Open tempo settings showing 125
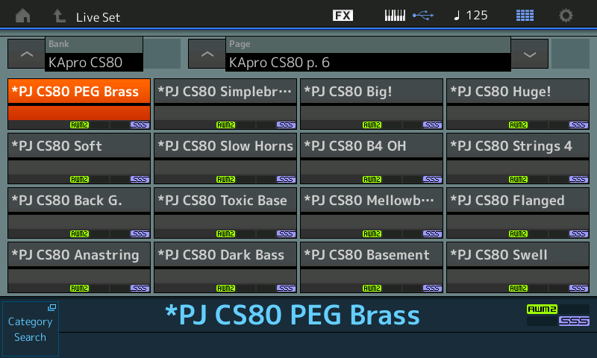The width and height of the screenshot is (597, 358). [x=471, y=16]
